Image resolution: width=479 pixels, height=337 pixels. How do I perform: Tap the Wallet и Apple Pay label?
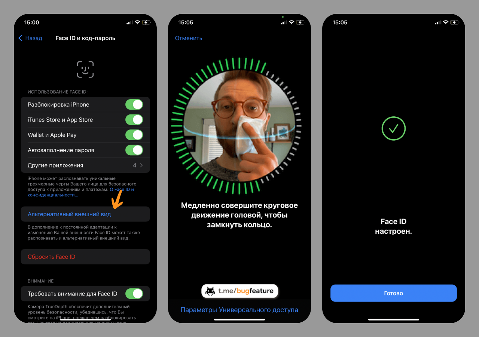(52, 135)
